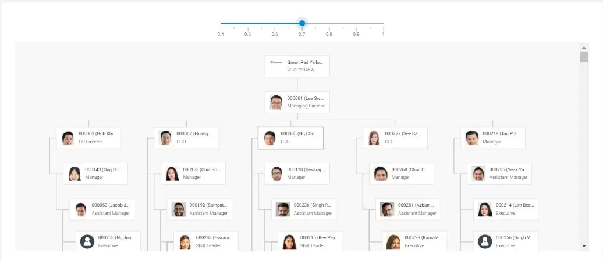
Task: Click 000143 Ong So's photo
Action: 75,174
